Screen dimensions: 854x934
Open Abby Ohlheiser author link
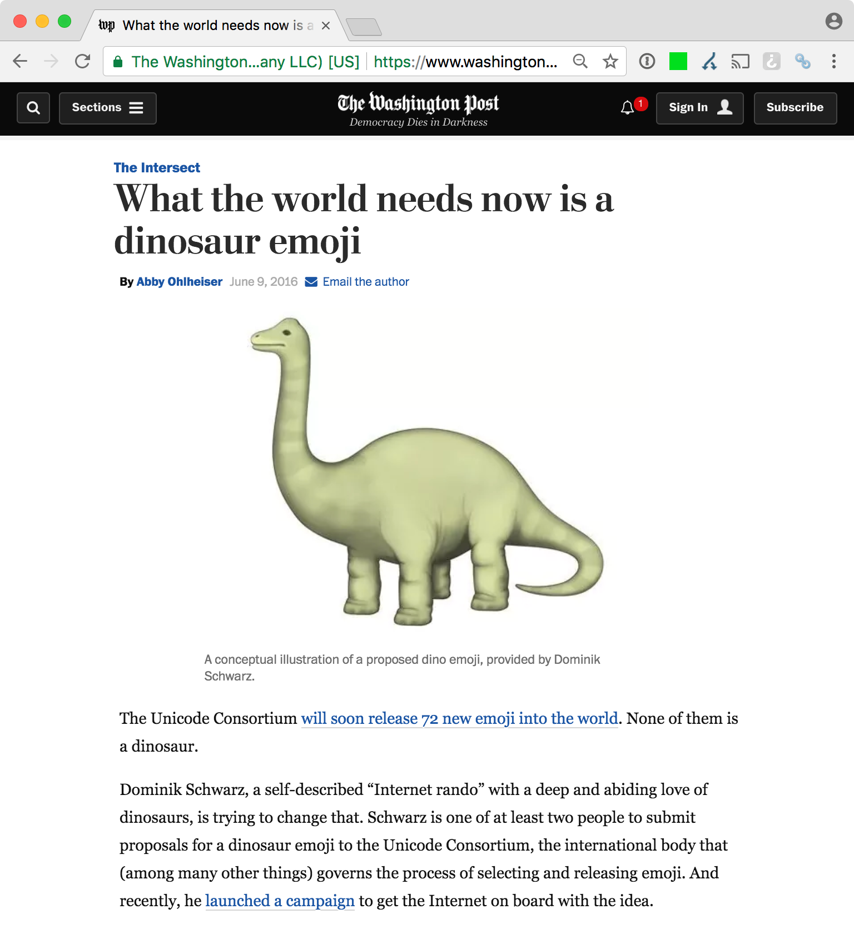pos(179,282)
